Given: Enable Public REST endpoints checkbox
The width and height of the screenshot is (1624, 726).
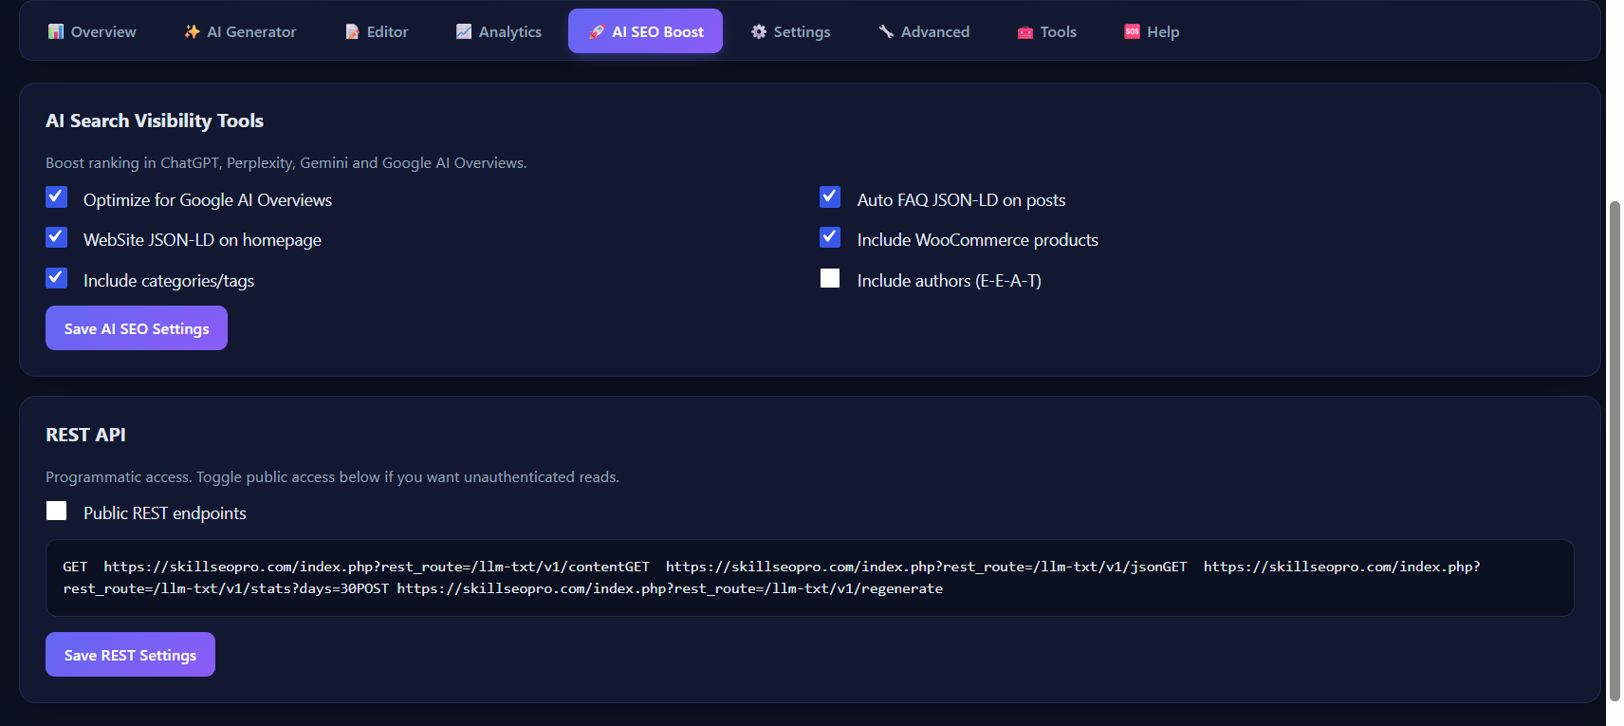Looking at the screenshot, I should point(57,511).
